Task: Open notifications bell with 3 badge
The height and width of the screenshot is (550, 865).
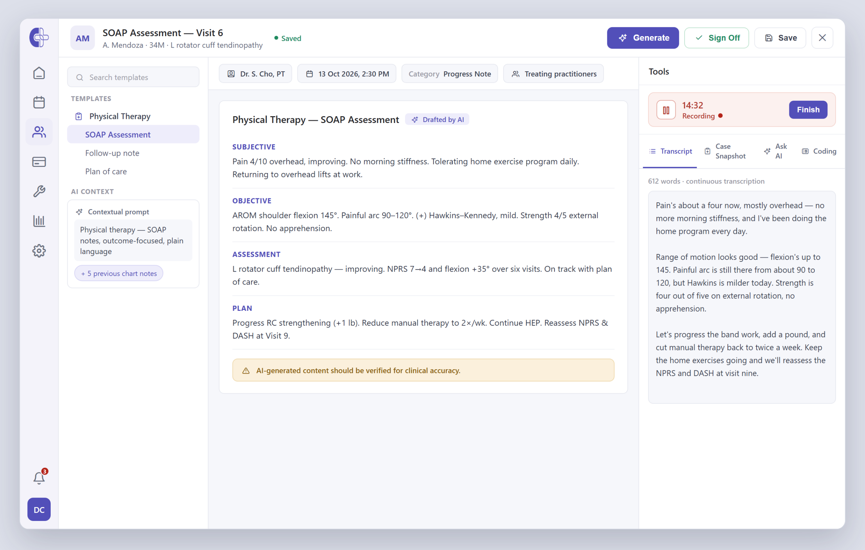Action: (39, 477)
